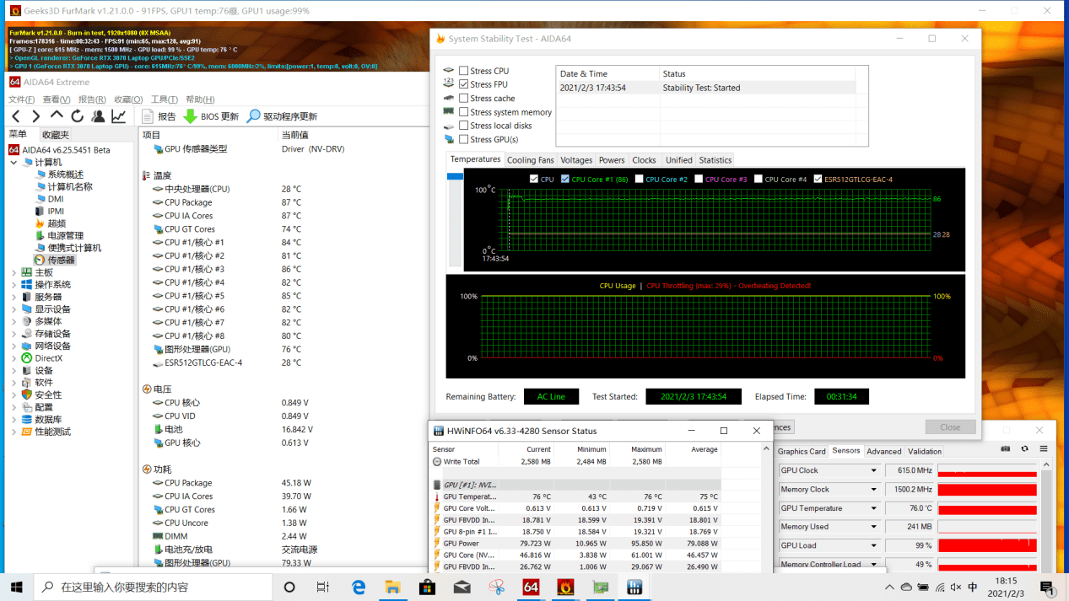Click BIOS 更新 in AIDA64 toolbar
1069x601 pixels.
(211, 116)
